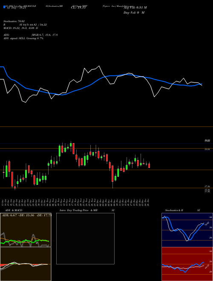The width and height of the screenshot is (213, 281).
Task: Click the 17.16 price level label
Action: click(x=207, y=186)
